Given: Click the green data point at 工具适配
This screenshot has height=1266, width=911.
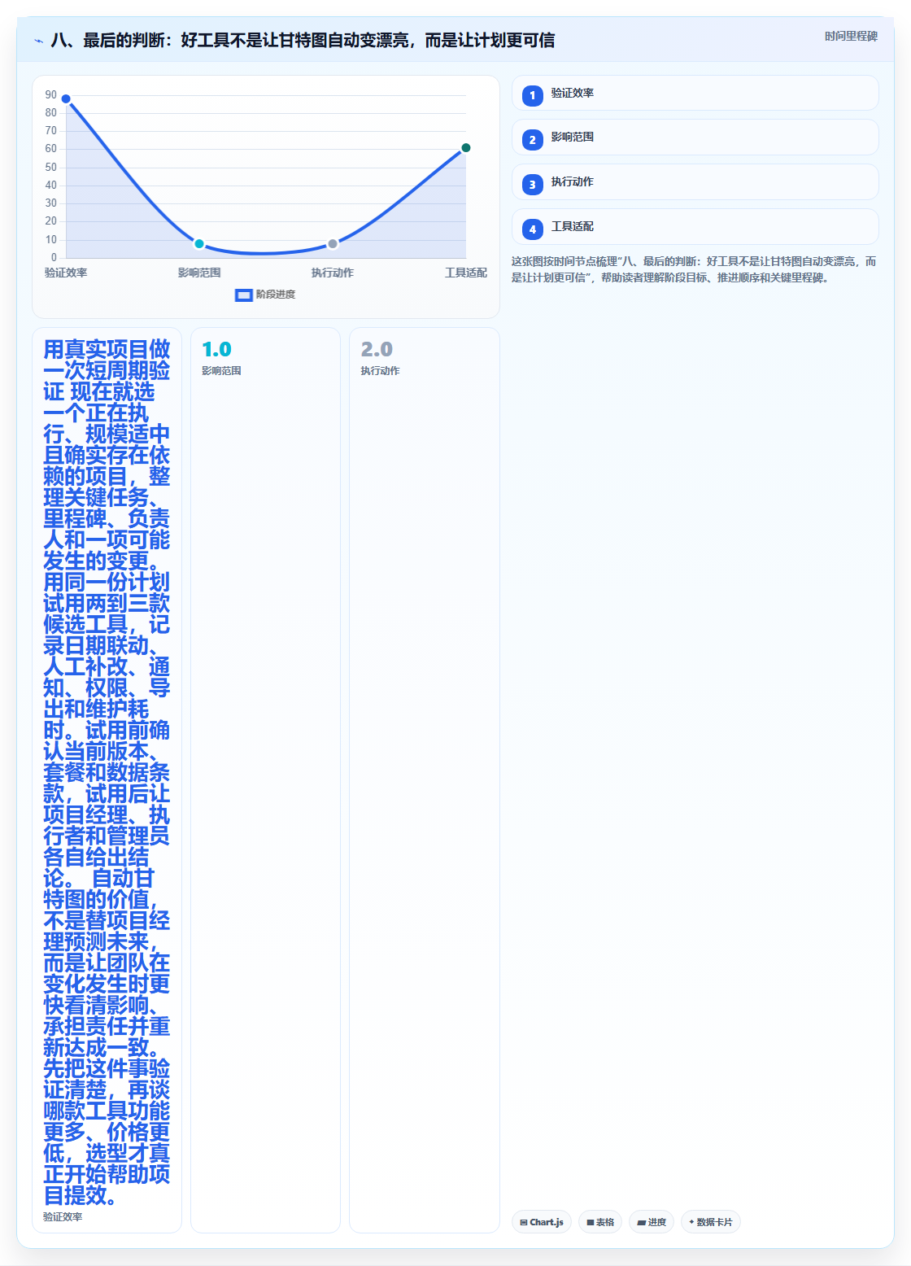Looking at the screenshot, I should click(x=466, y=148).
